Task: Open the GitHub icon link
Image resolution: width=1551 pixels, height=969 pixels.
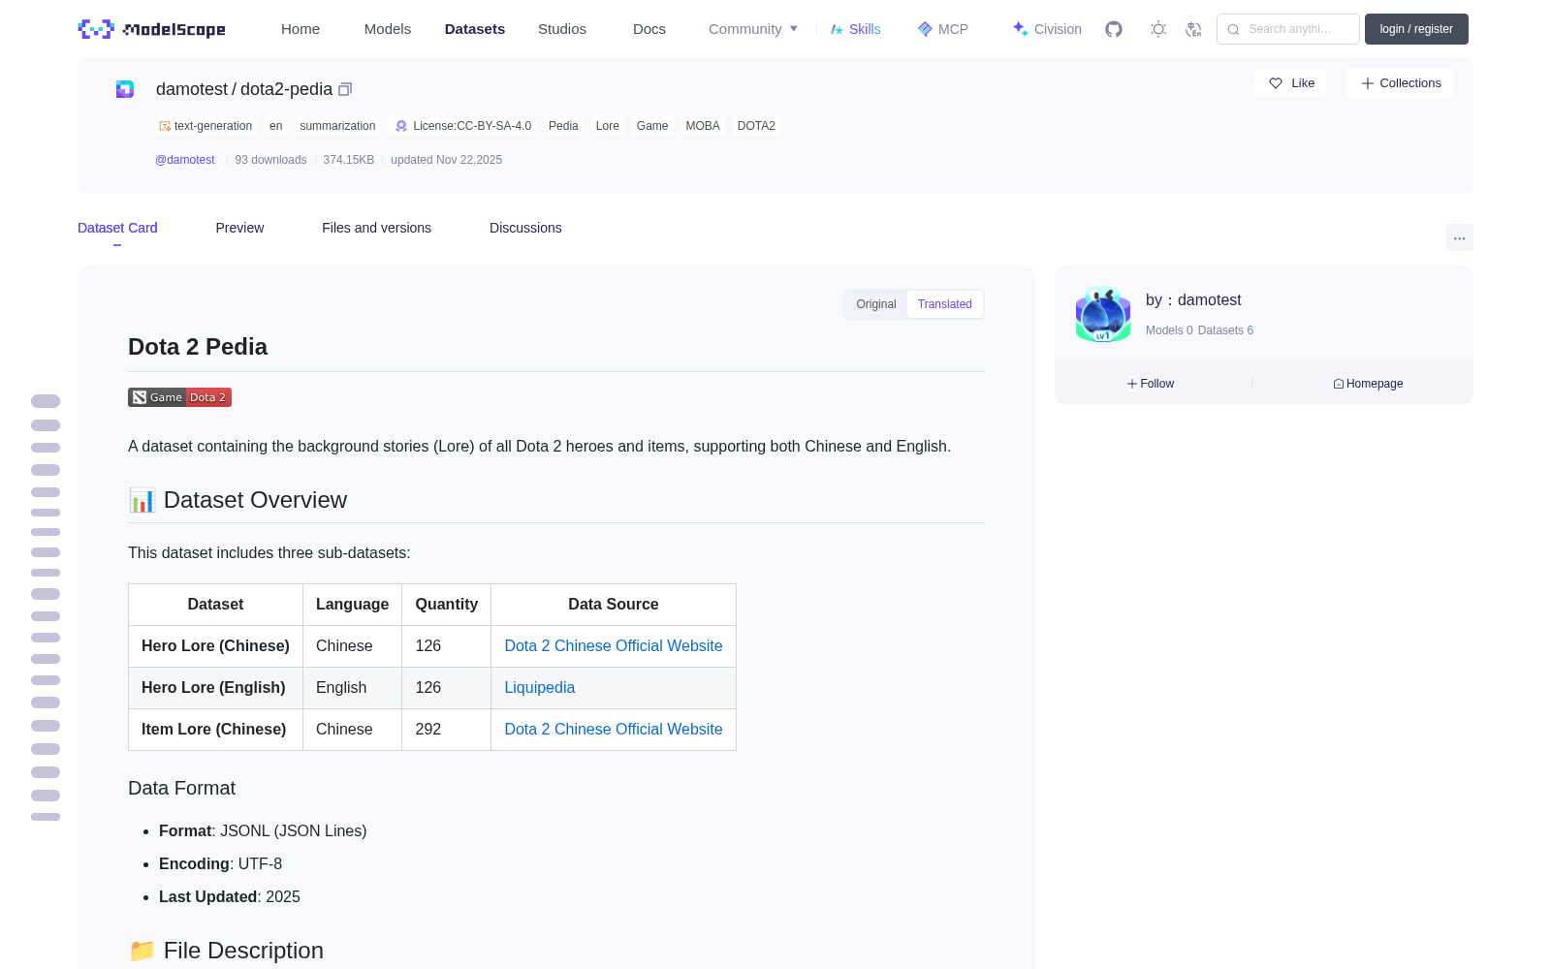Action: (x=1114, y=29)
